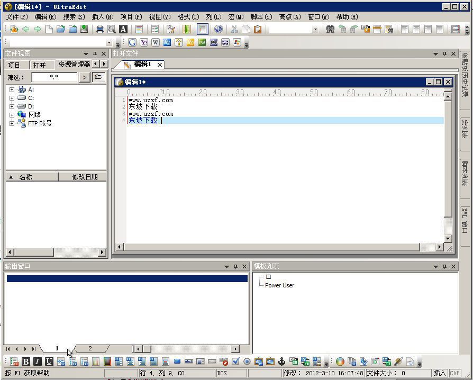473x380 pixels.
Task: Pin the 模板列表 panel
Action: pos(444,267)
